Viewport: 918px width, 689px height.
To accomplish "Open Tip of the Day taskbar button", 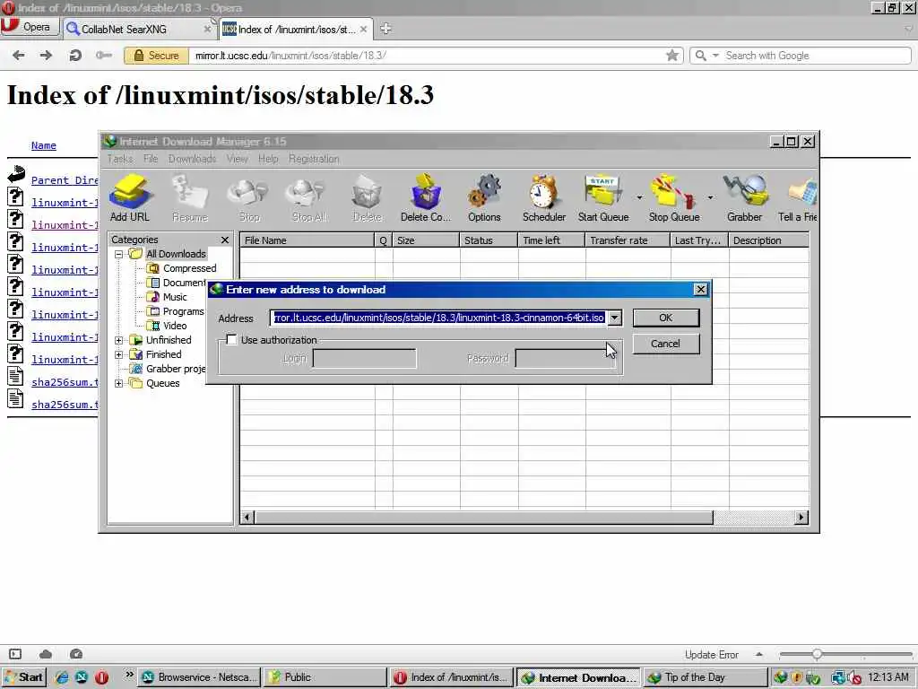I will [705, 677].
